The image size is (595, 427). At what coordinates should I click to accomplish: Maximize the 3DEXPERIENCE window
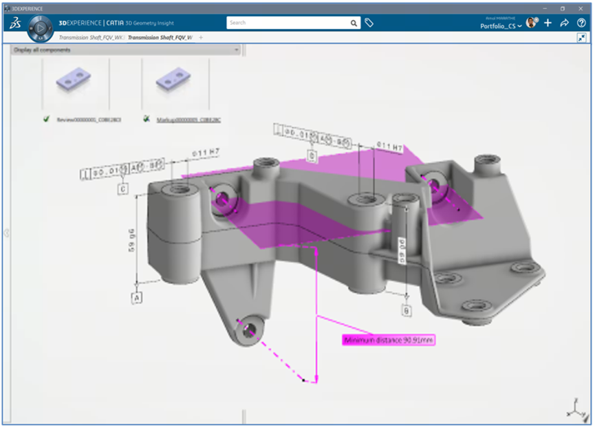pos(563,8)
